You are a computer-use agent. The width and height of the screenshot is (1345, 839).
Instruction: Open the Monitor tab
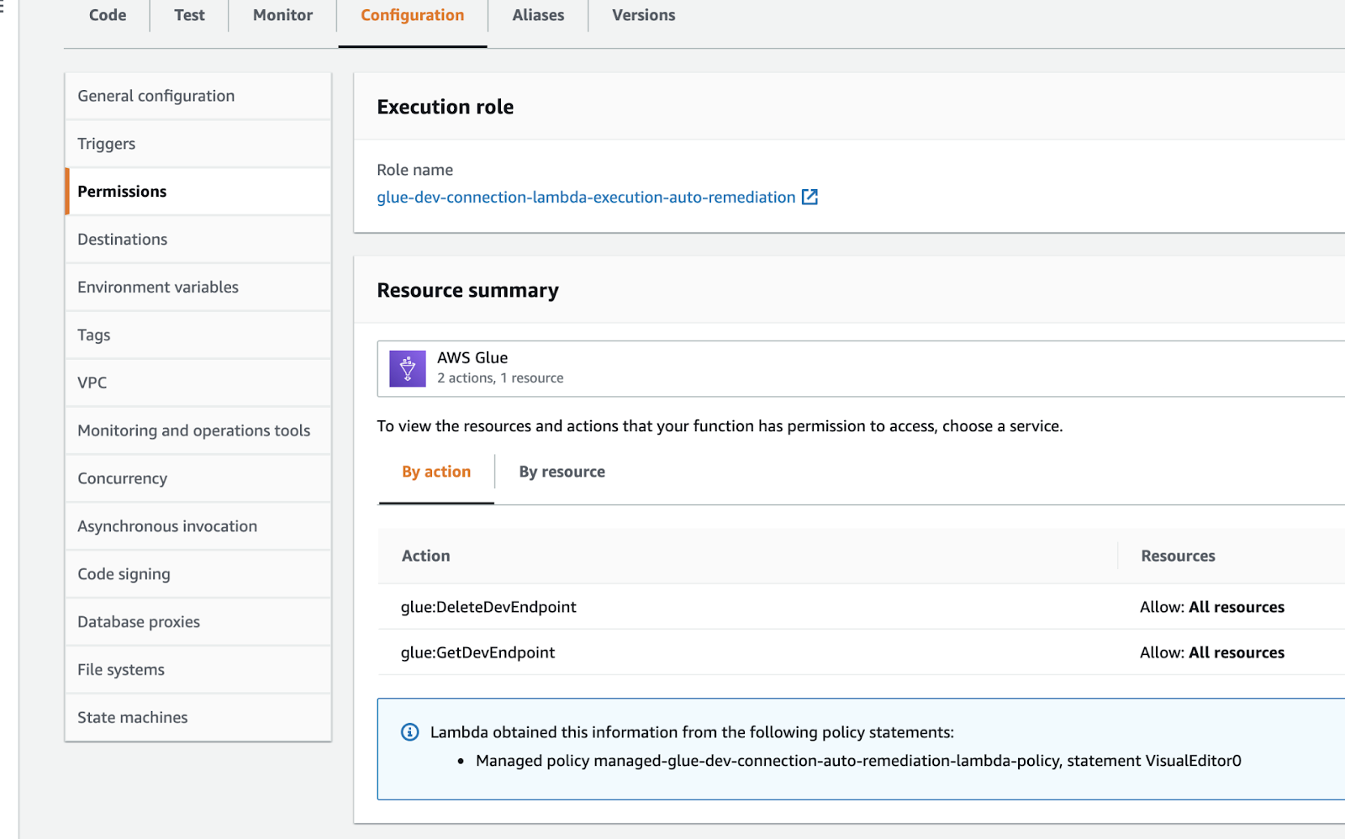coord(282,15)
